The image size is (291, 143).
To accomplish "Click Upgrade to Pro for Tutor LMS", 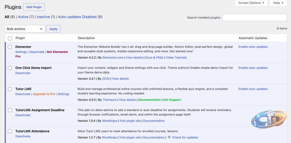I will tap(44, 94).
